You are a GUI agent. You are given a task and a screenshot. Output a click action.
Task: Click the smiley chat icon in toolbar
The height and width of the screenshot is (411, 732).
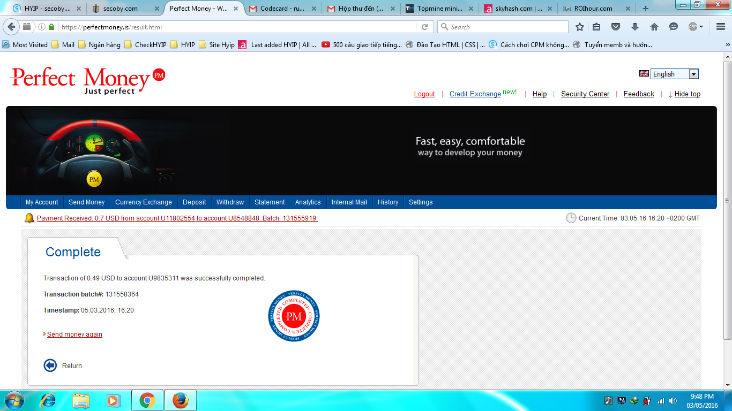coord(674,27)
